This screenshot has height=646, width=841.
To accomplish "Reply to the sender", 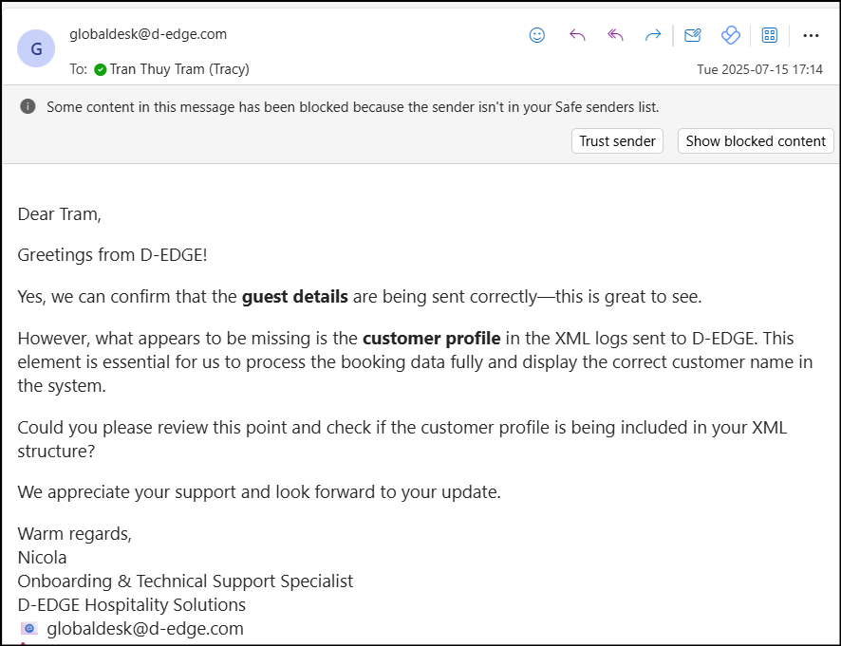I will coord(577,35).
